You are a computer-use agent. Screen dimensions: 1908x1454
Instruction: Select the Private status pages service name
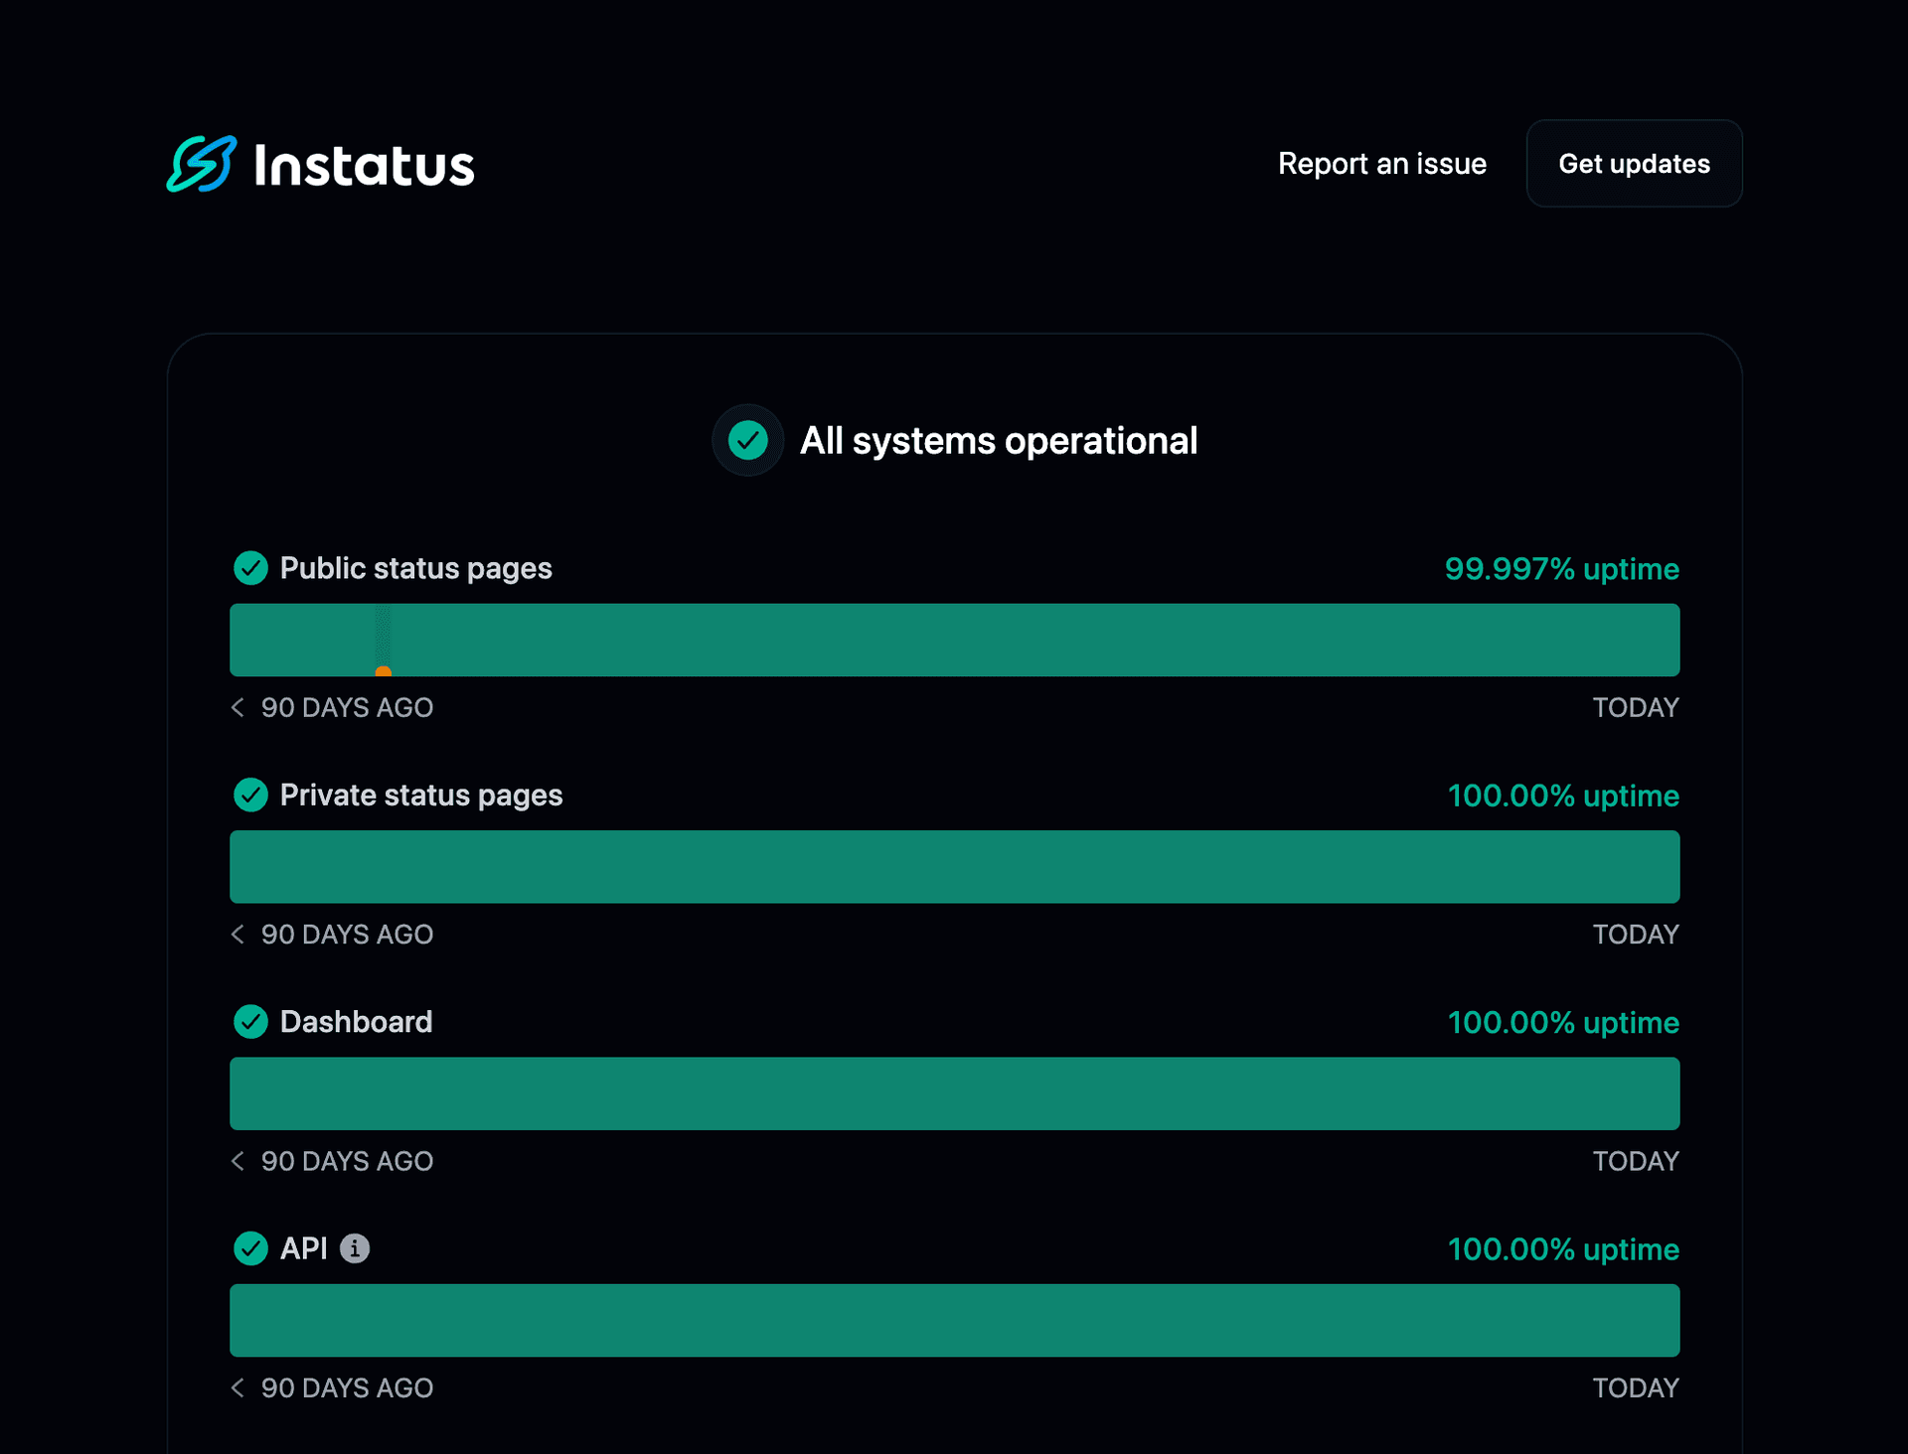click(x=421, y=795)
